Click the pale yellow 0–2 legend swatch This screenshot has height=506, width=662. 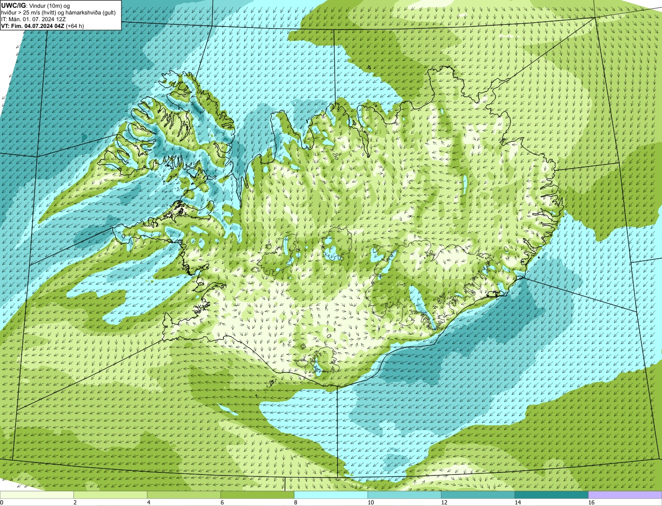[37, 495]
